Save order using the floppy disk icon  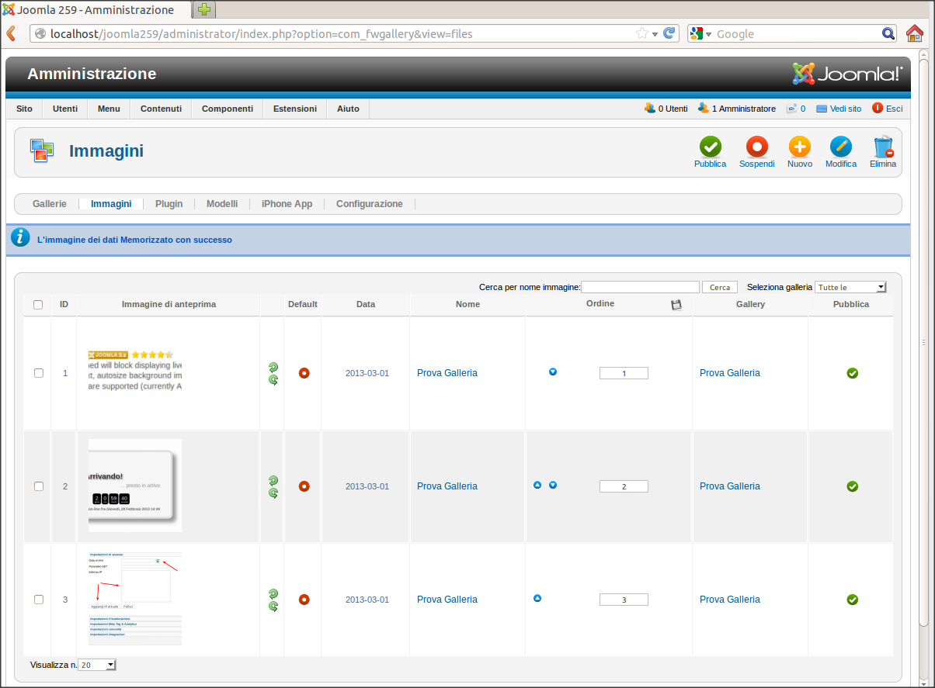click(676, 305)
